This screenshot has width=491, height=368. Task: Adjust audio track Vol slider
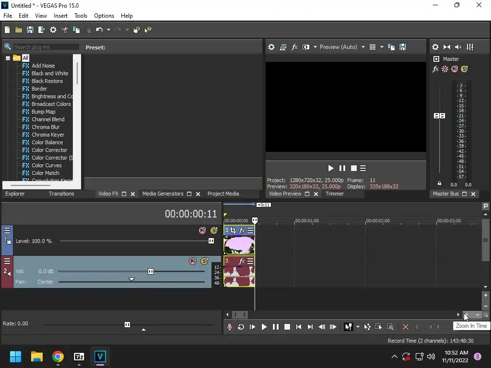pyautogui.click(x=151, y=271)
